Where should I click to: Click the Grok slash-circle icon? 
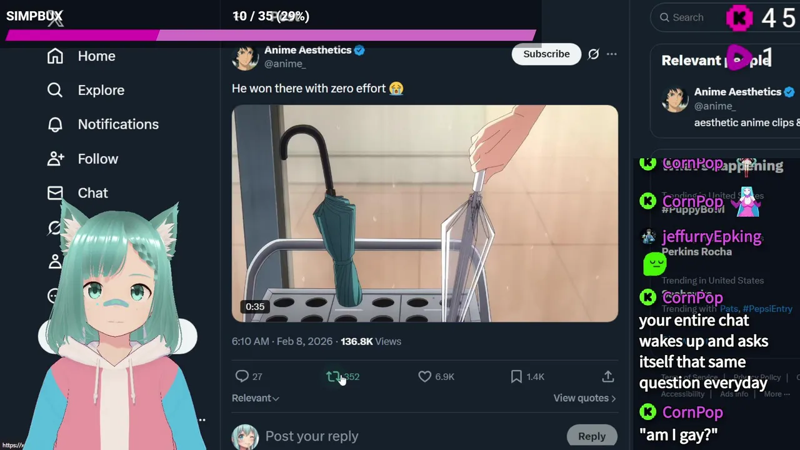593,54
